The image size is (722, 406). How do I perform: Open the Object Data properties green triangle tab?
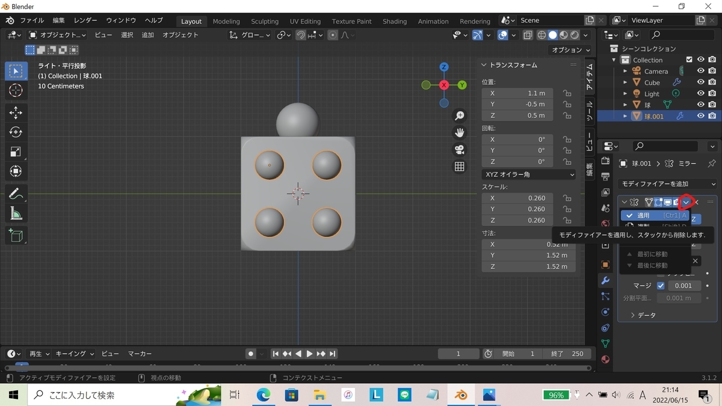605,343
